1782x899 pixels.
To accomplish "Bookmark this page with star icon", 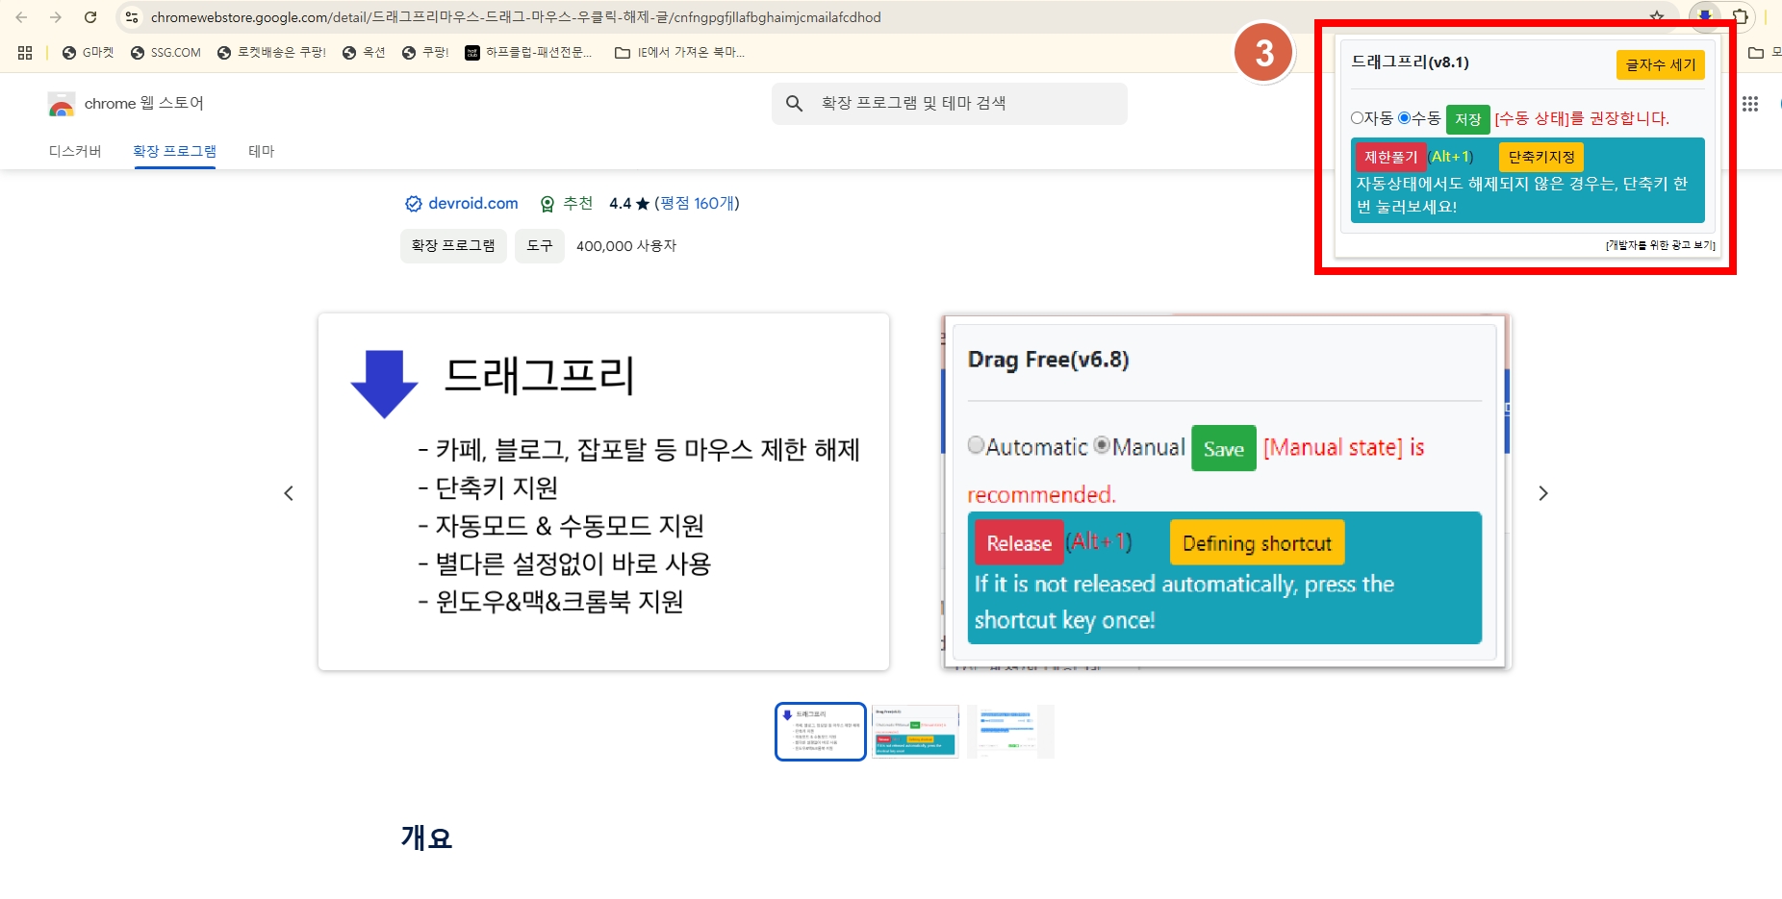I will [x=1657, y=17].
